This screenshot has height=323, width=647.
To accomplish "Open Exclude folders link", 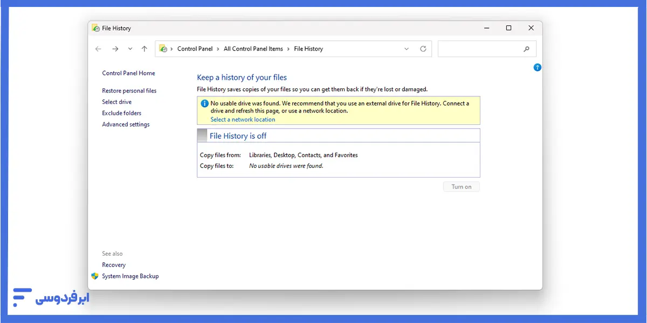I will 121,113.
